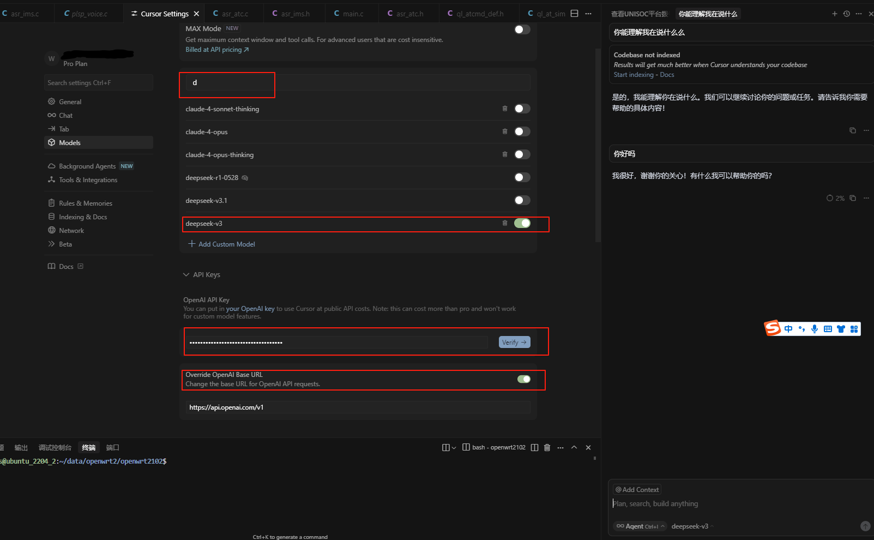Open 查看UNISOC平台 chat tab
Image resolution: width=874 pixels, height=540 pixels.
click(x=639, y=14)
